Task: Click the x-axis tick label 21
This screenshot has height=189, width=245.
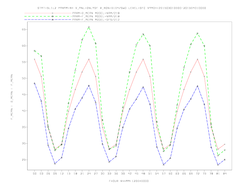Action: point(82,174)
